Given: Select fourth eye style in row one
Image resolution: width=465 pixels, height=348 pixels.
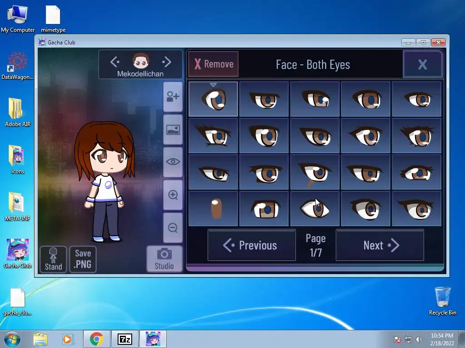Looking at the screenshot, I should click(x=366, y=99).
